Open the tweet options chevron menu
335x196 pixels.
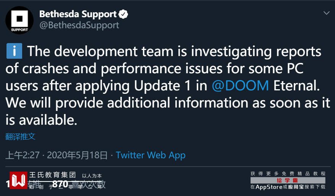coord(326,13)
